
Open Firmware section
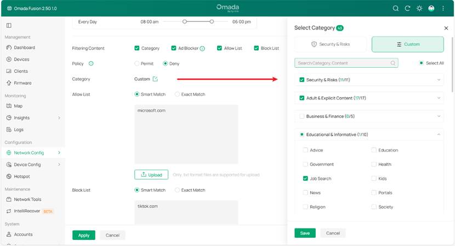[x=22, y=83]
